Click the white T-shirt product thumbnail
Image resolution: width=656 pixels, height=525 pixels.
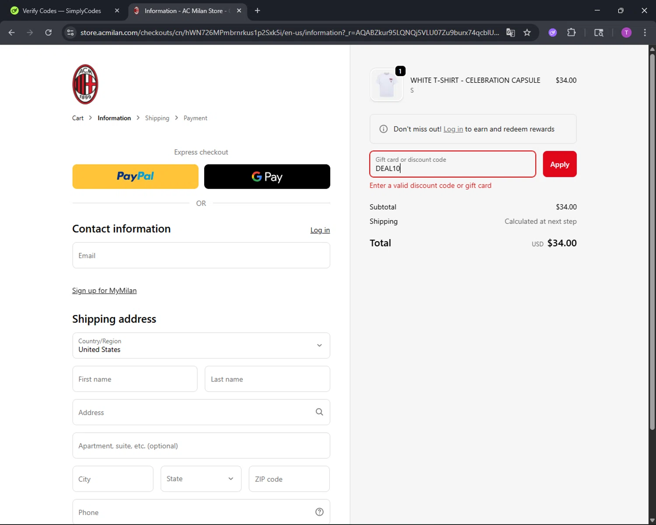tap(387, 85)
